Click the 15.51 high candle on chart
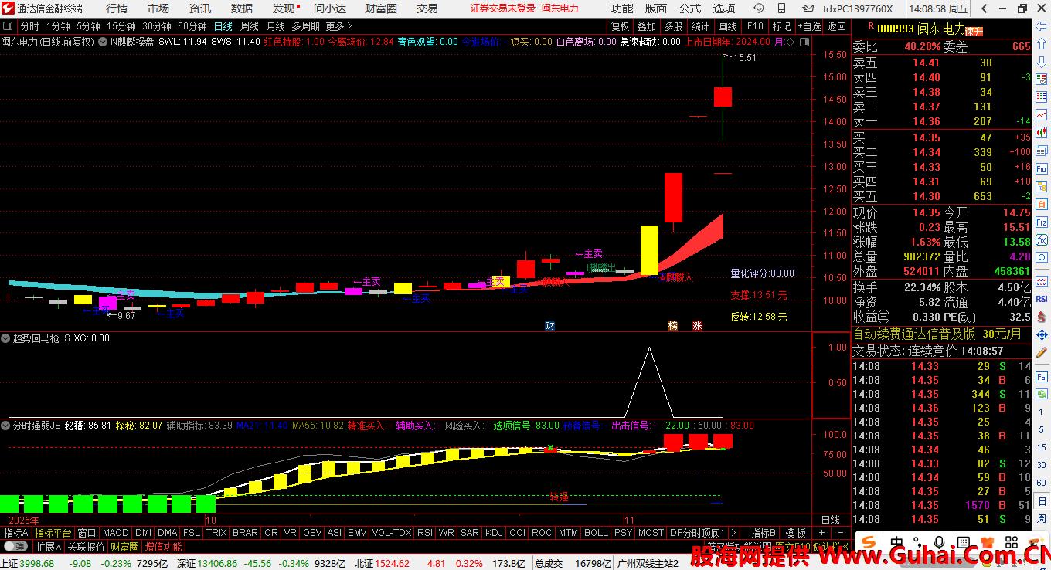The image size is (1051, 570). click(723, 97)
